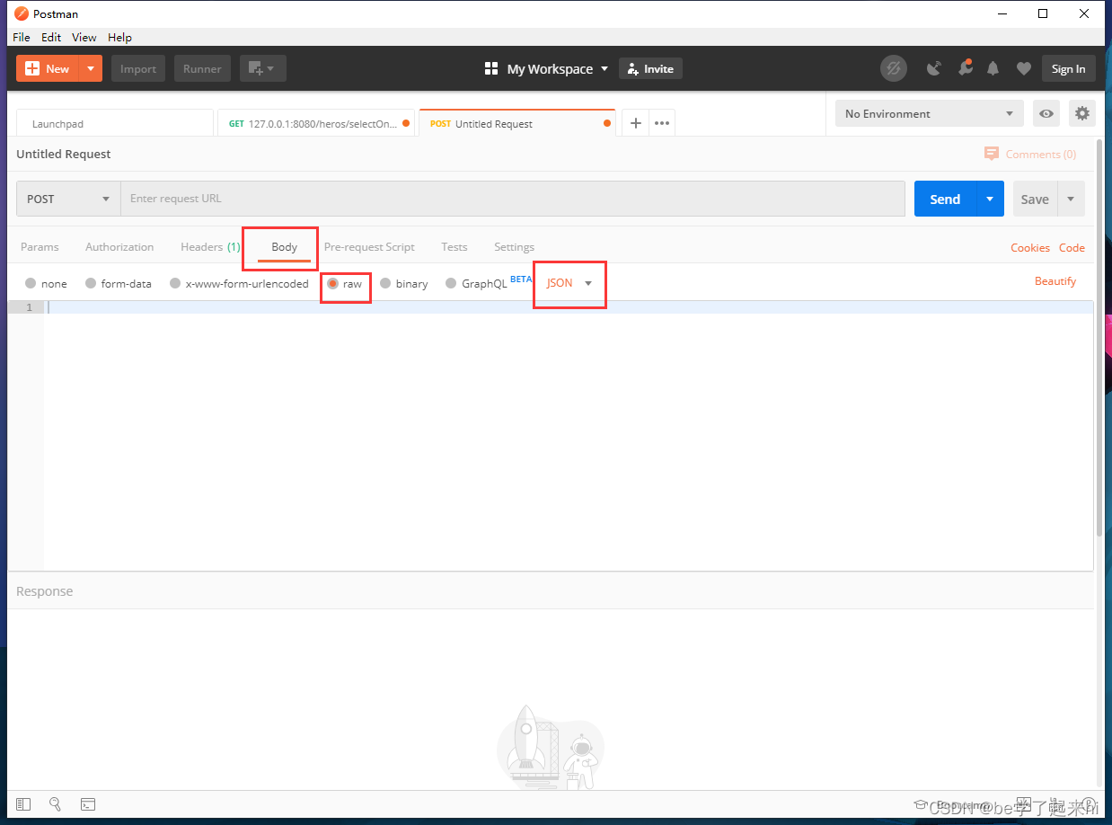Click the heart icon in header

(x=1023, y=68)
